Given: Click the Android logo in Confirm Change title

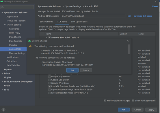Looking at the screenshot, I should tap(29, 41).
